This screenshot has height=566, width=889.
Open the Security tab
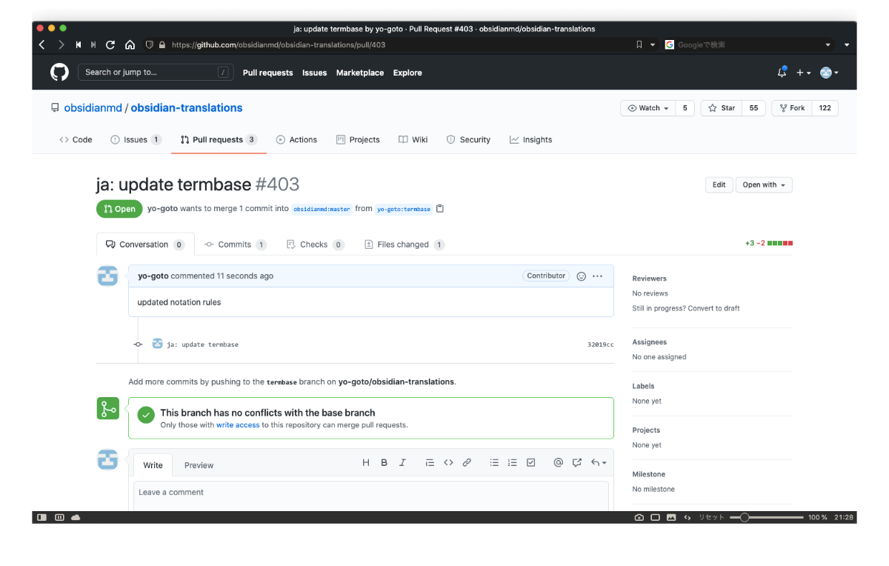click(468, 139)
